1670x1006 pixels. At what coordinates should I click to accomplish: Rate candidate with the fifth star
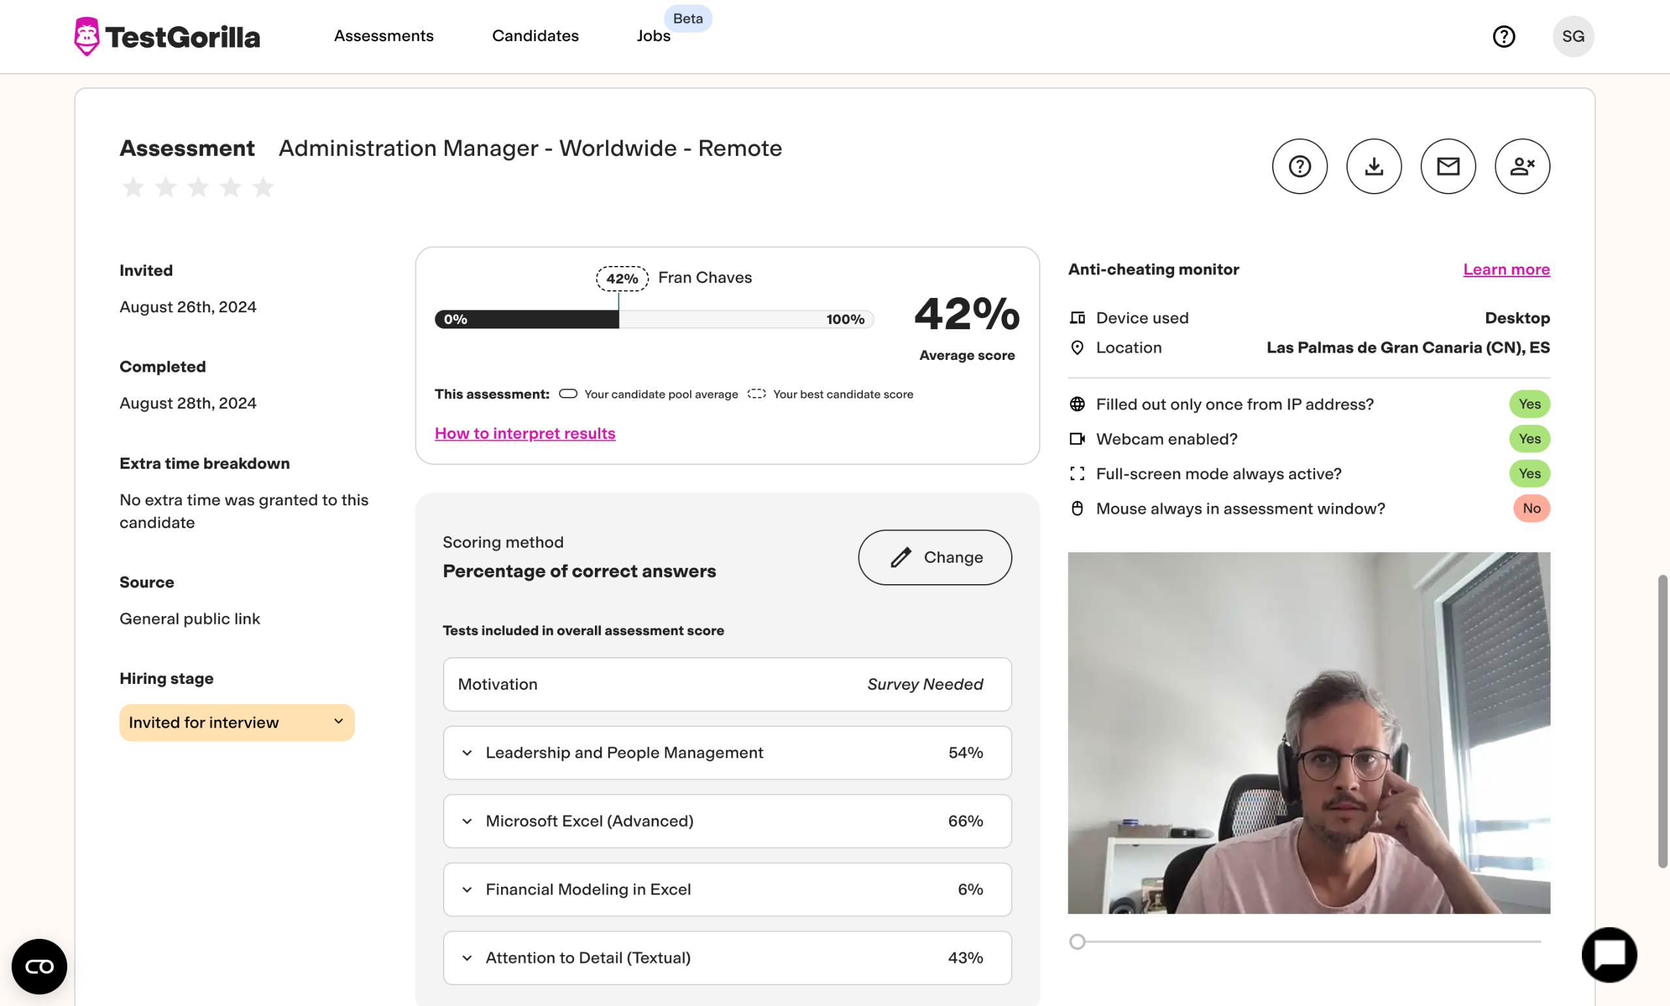pos(263,187)
